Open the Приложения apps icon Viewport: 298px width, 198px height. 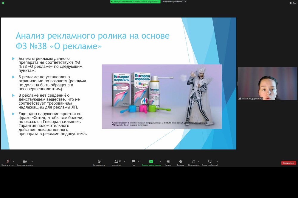tap(194, 162)
